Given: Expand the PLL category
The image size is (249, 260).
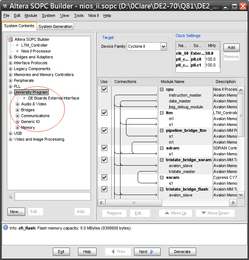Looking at the screenshot, I should [x=10, y=87].
